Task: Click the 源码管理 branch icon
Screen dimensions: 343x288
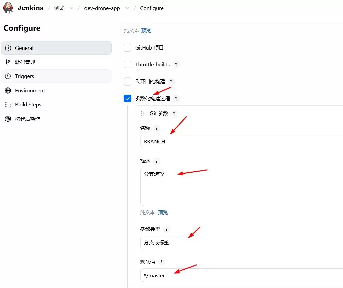Action: pos(8,62)
